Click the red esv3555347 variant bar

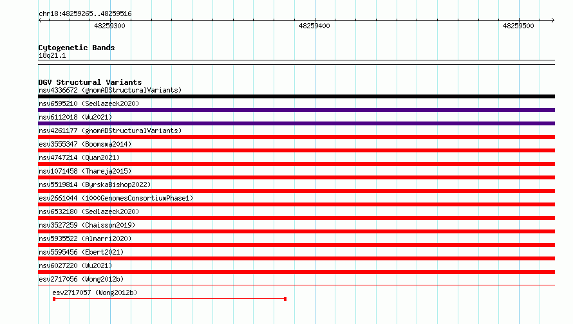[296, 150]
